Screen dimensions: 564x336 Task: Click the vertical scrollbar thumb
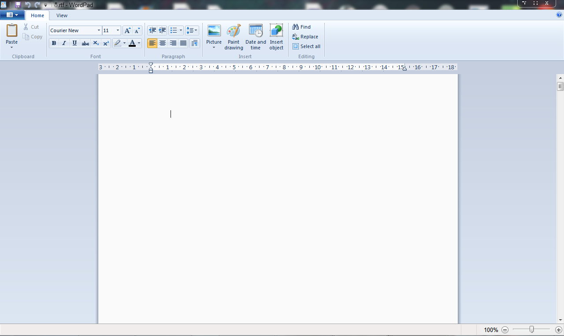point(560,86)
